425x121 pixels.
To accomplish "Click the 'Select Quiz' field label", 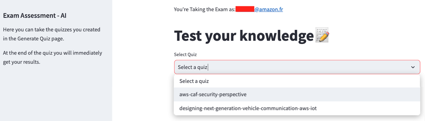I will [185, 54].
